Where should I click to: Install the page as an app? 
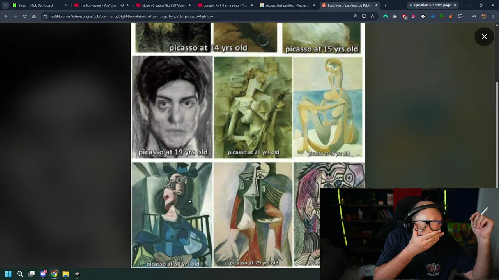click(364, 16)
